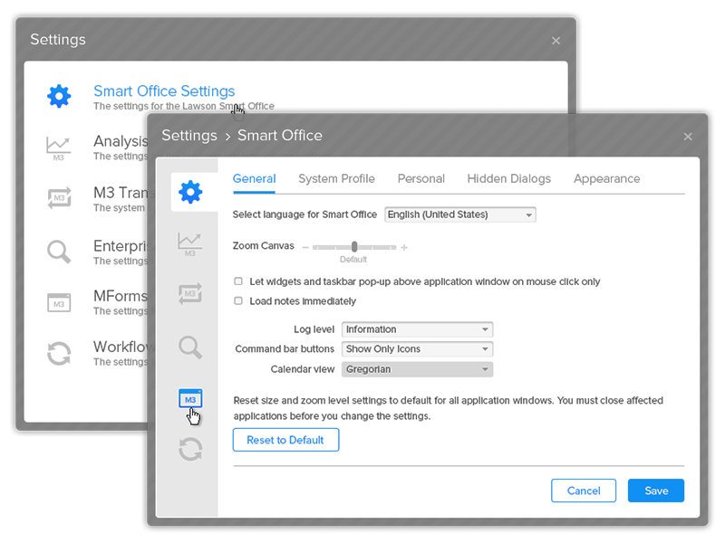Click zoom canvas plus icon

[x=404, y=247]
